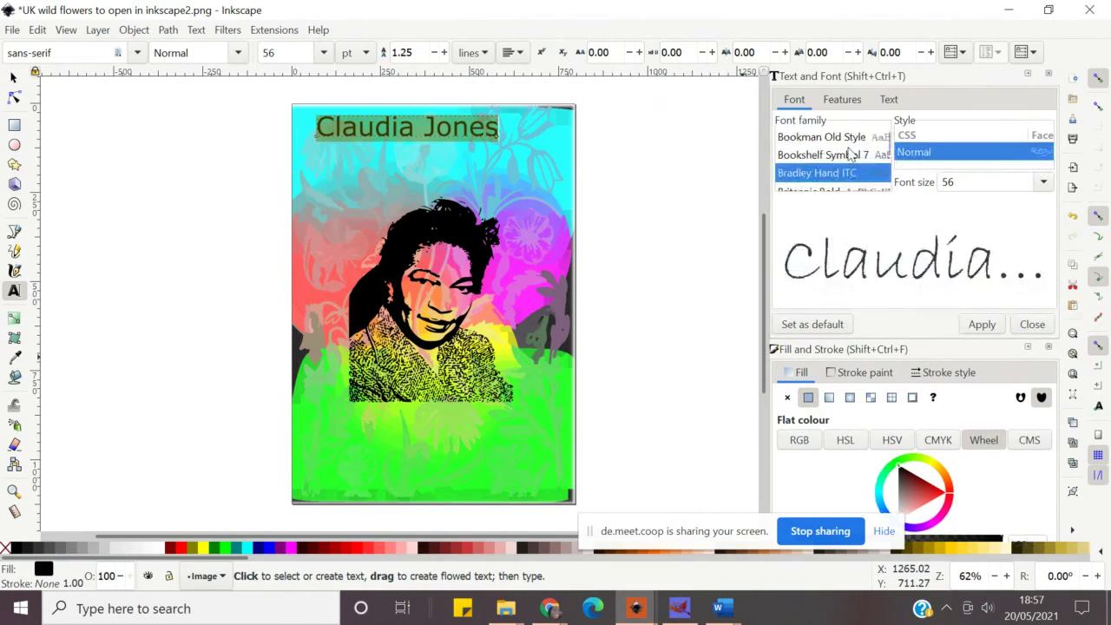The image size is (1111, 625).
Task: Select the Connector tool
Action: 14,464
